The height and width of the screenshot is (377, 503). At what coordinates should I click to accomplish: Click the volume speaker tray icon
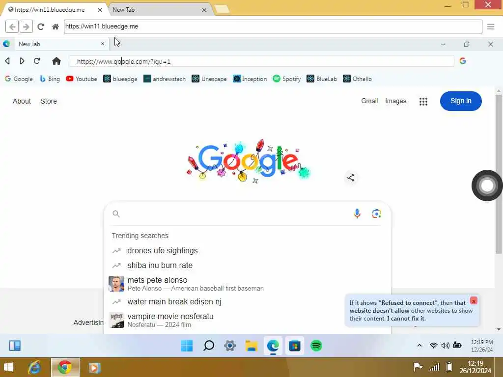coord(445,346)
